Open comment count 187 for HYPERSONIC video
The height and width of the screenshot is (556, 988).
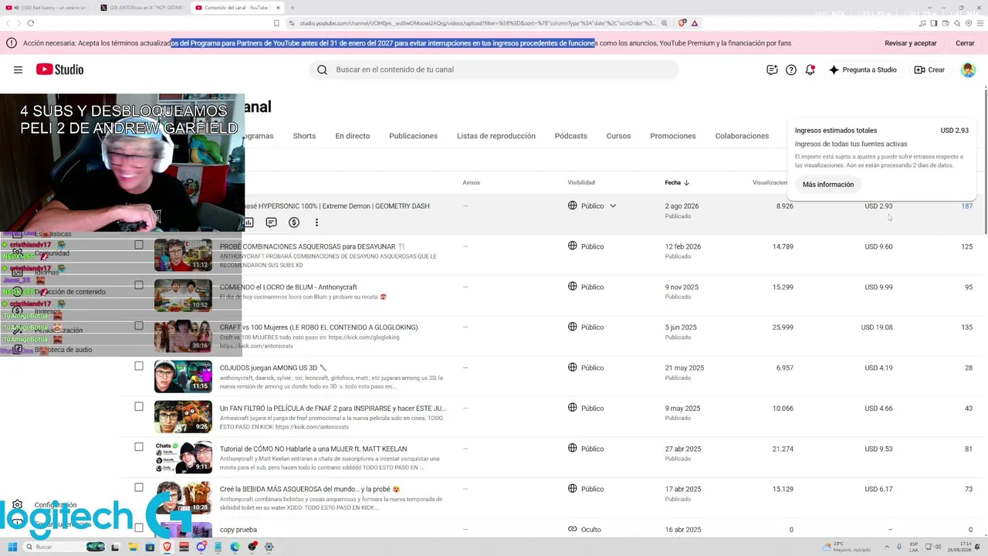[966, 206]
